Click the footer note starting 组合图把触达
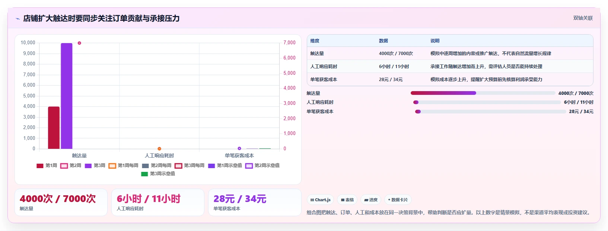The width and height of the screenshot is (608, 231). pos(449,213)
